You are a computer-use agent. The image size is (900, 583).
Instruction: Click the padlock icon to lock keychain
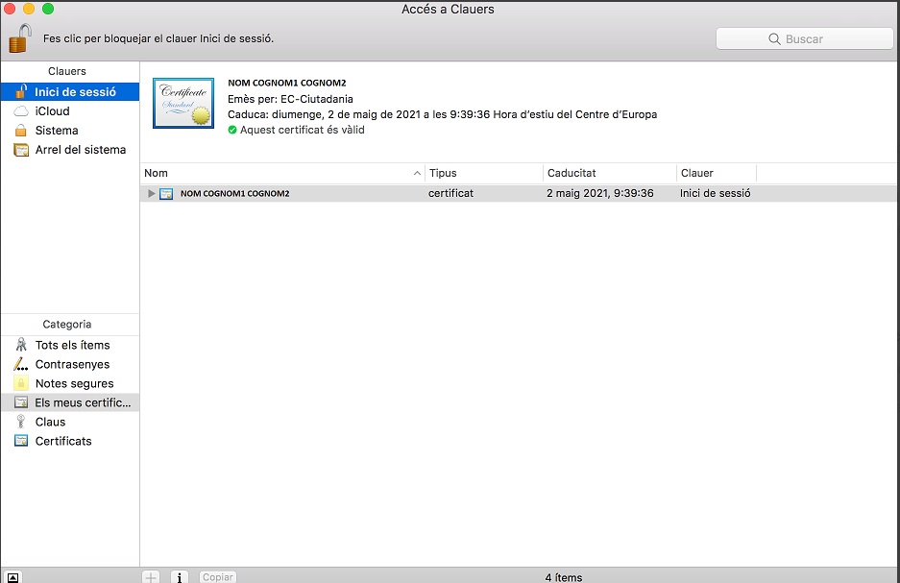(19, 38)
